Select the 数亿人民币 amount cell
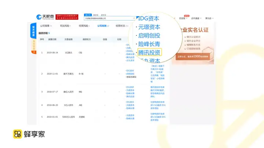 [x=69, y=92]
